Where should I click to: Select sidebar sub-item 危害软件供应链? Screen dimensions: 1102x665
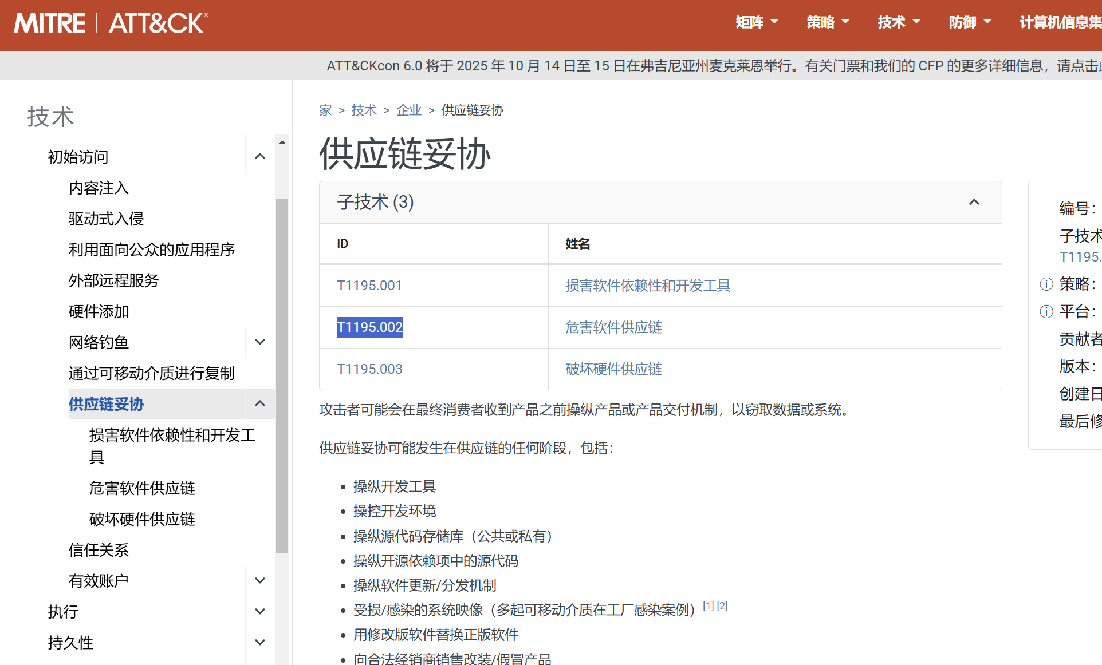pos(142,488)
